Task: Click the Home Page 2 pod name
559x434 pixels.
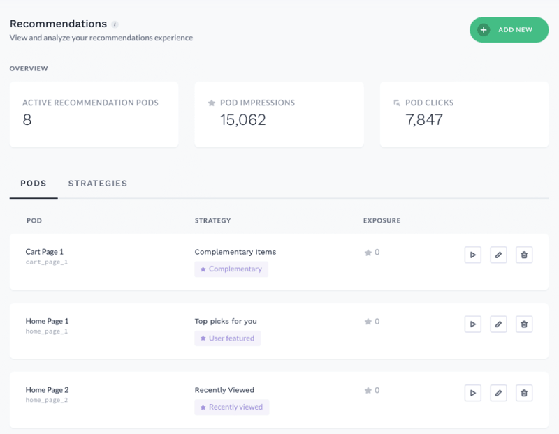Action: (47, 390)
